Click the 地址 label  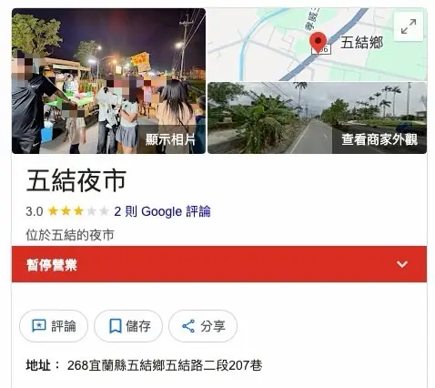[x=38, y=365]
